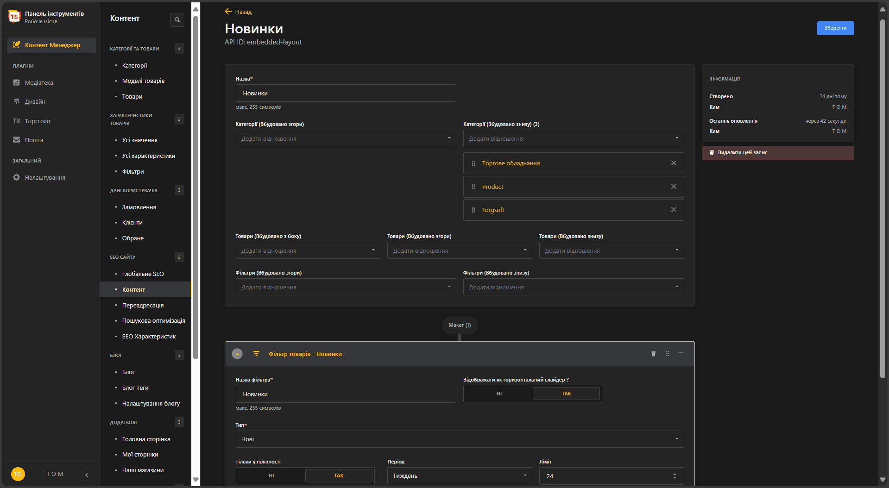Remove Product relation with X

[x=674, y=187]
